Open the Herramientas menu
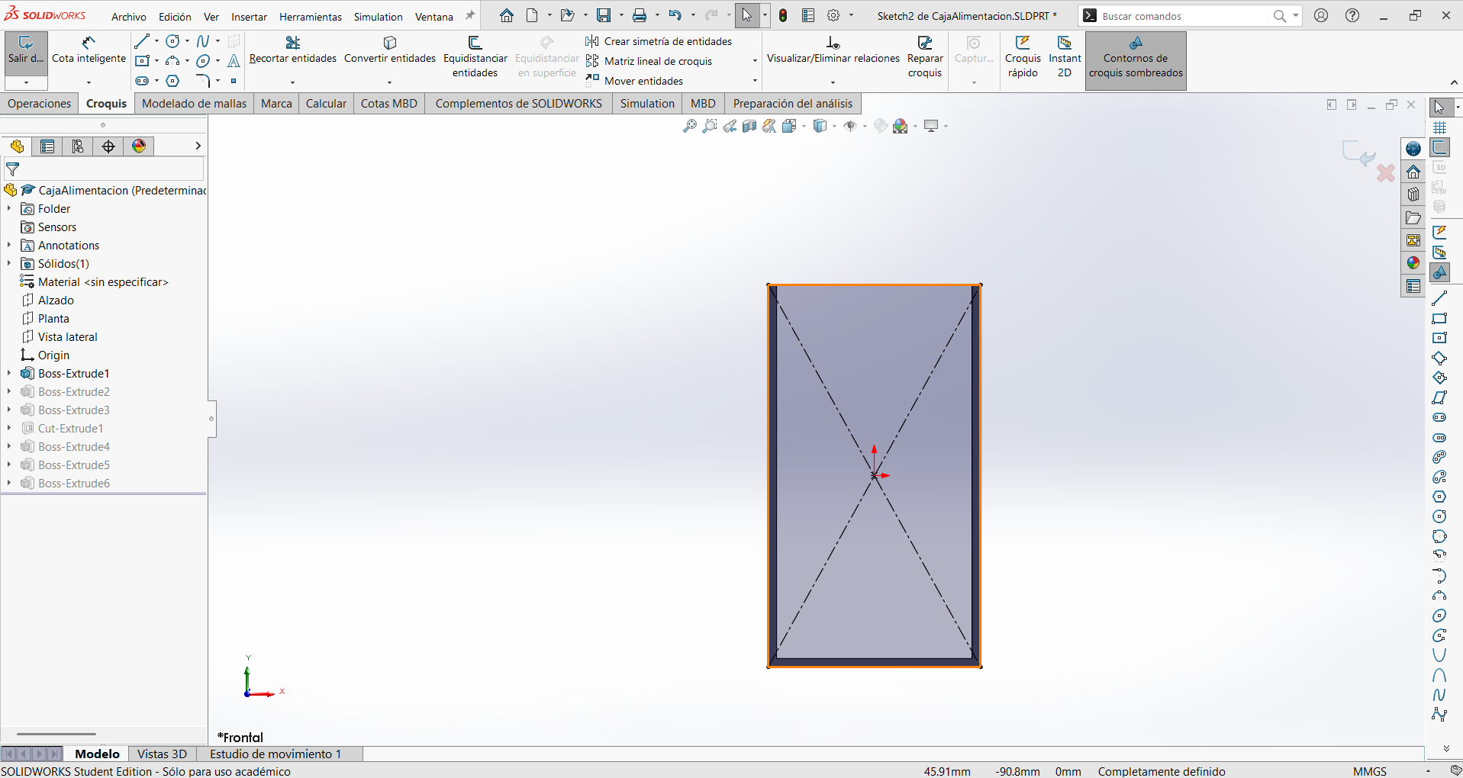 click(x=311, y=17)
